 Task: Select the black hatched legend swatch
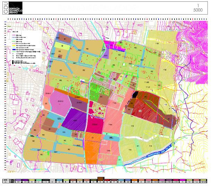(46, 180)
